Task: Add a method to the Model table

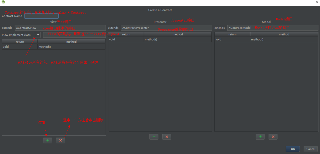Action: [260, 137]
